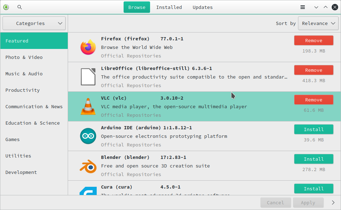Click 'Official Repositories' under Firefox
The width and height of the screenshot is (341, 210).
[x=131, y=56]
